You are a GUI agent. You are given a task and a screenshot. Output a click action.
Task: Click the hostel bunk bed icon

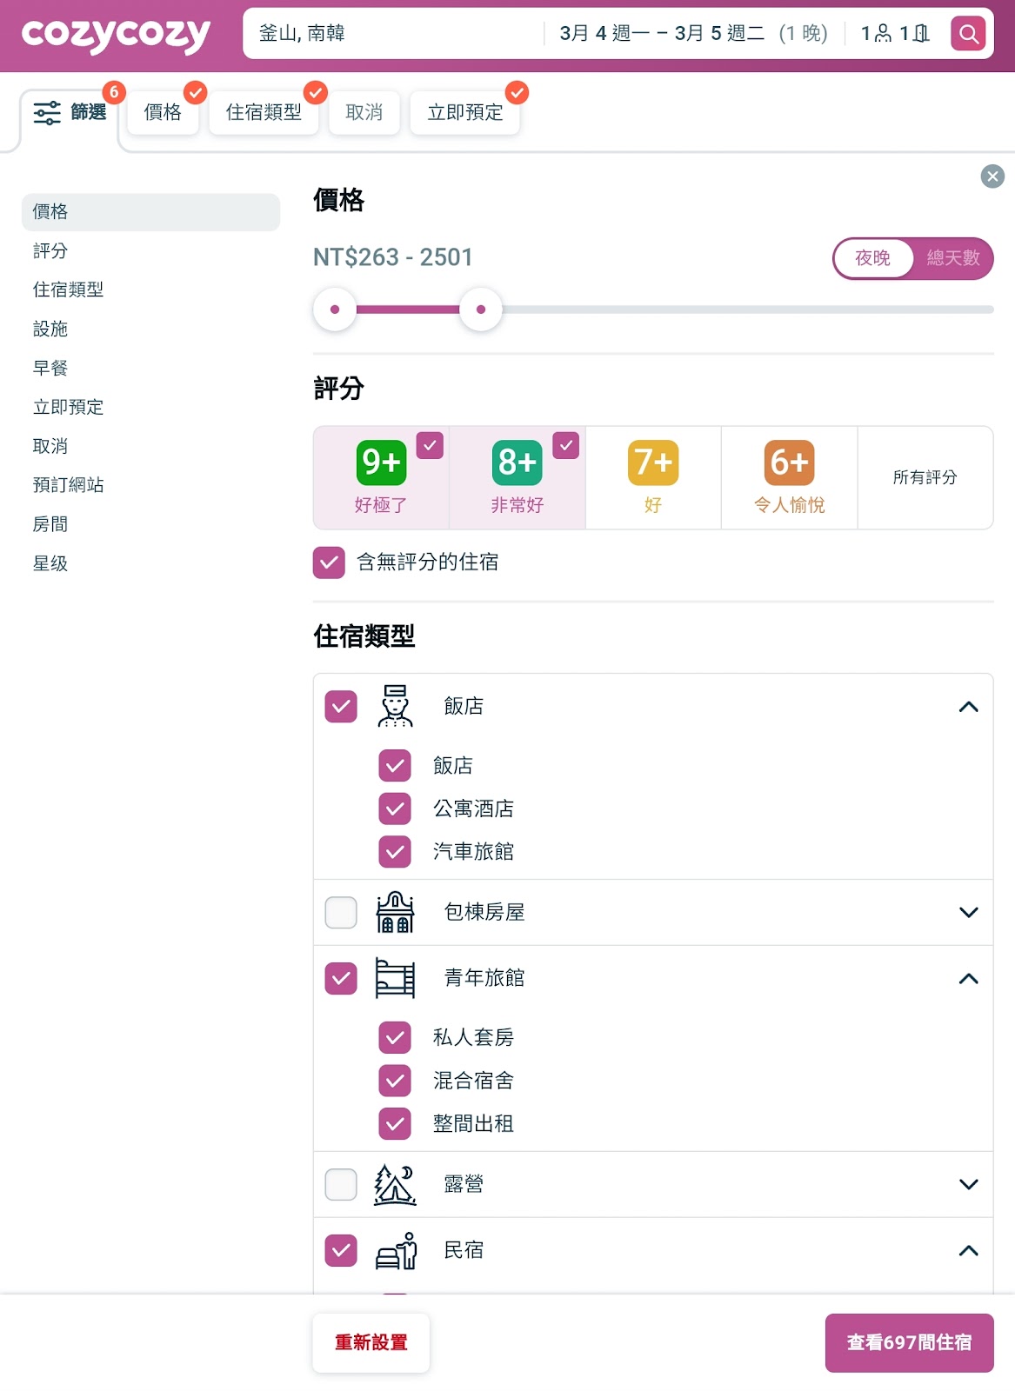point(395,978)
